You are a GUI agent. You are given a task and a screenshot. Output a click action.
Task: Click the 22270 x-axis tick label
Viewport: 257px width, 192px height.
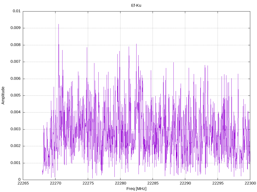(x=55, y=183)
